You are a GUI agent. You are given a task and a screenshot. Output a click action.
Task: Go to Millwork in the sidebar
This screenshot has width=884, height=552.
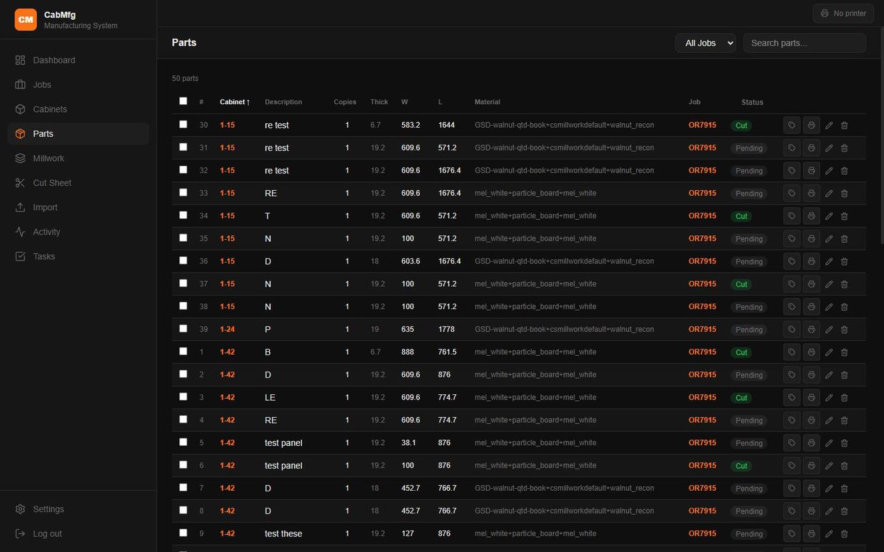(x=48, y=158)
